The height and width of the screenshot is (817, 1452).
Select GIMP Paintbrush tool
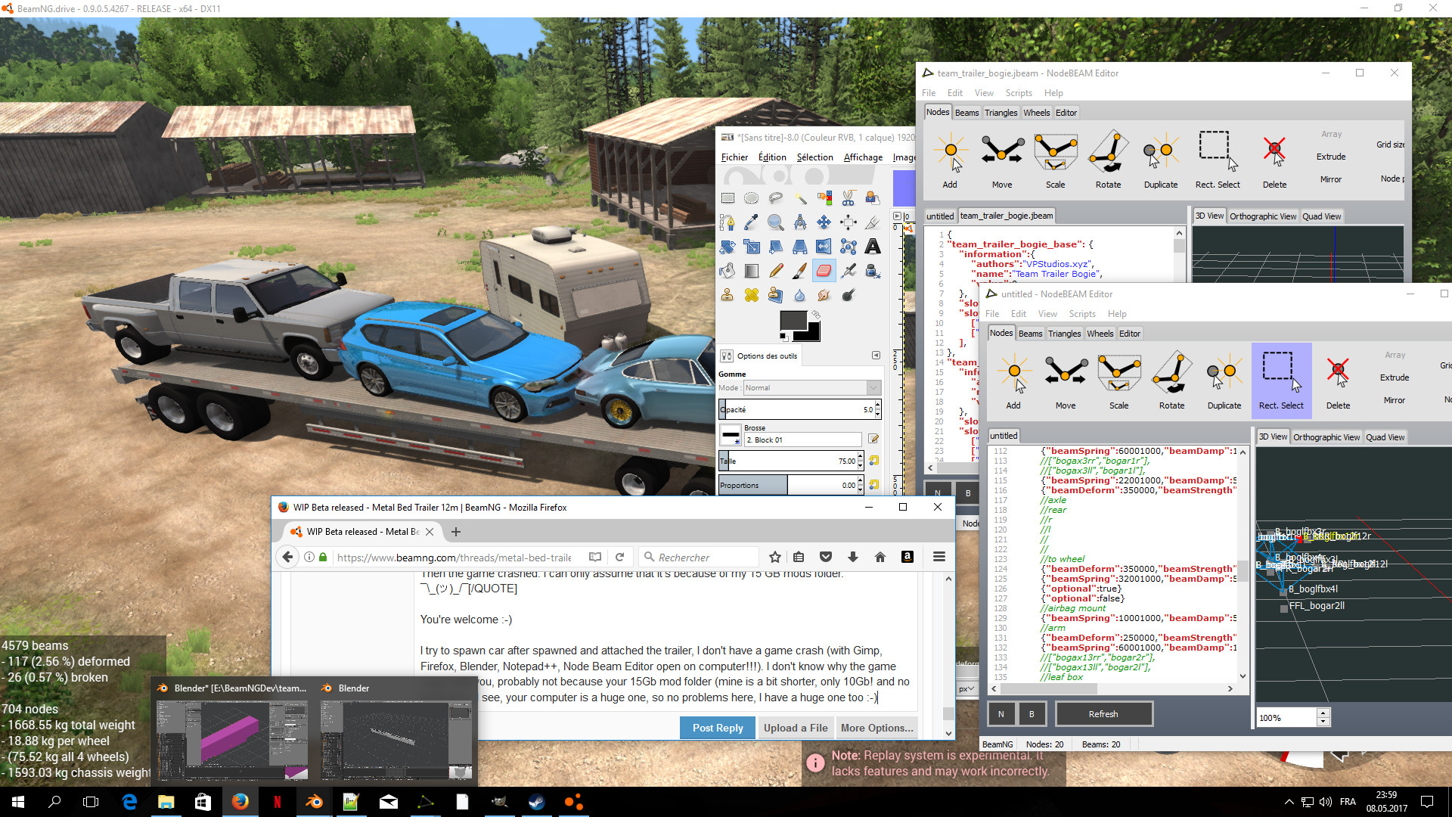800,271
